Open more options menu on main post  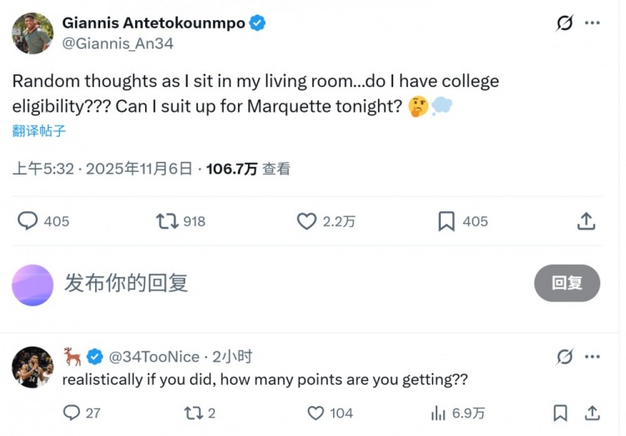[593, 23]
